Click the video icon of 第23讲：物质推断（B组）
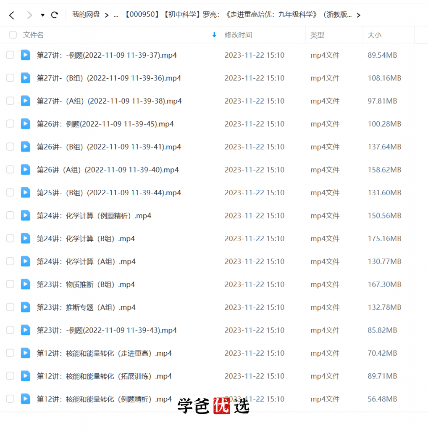Screen dimensions: 428x431 click(26, 284)
